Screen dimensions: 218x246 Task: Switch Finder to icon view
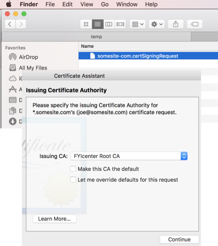click(x=86, y=24)
